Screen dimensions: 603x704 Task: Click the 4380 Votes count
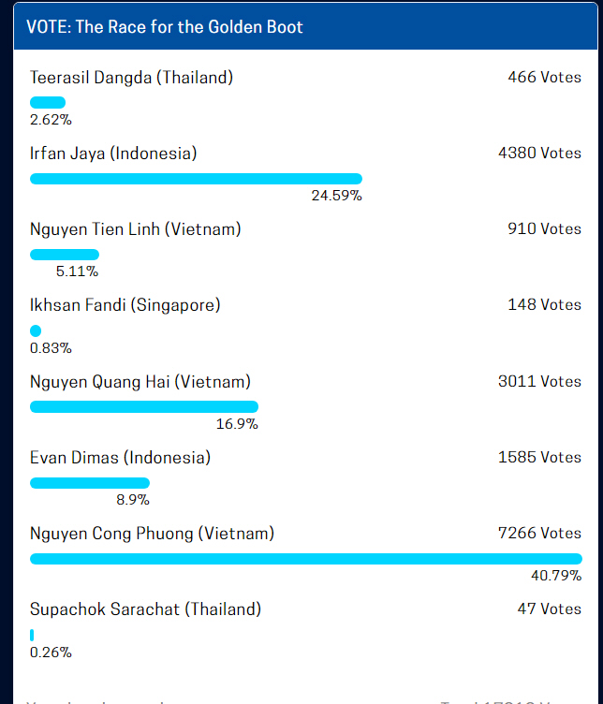539,154
